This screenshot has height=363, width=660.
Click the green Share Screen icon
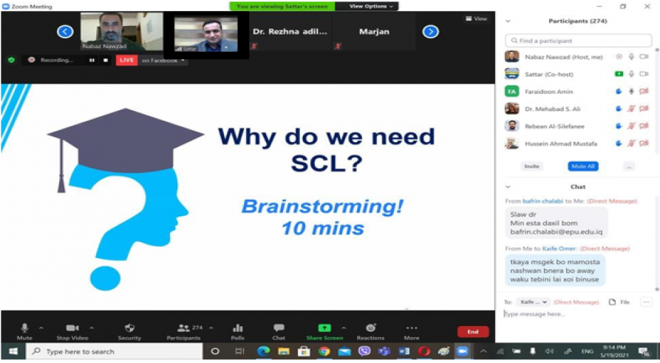pyautogui.click(x=324, y=328)
